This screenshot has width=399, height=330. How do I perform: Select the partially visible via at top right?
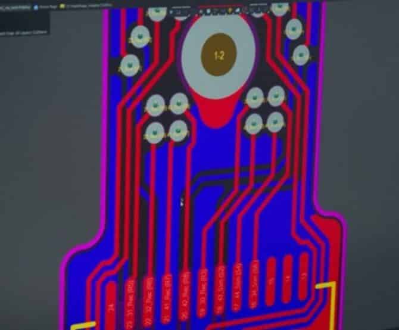coord(280,7)
